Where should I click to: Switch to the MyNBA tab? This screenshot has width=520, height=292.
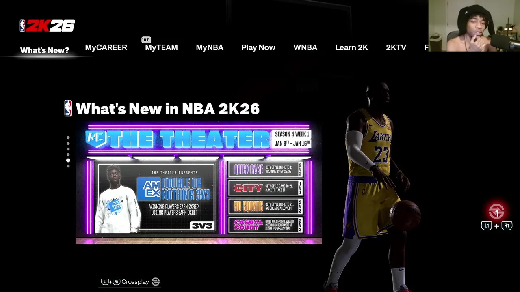click(210, 47)
